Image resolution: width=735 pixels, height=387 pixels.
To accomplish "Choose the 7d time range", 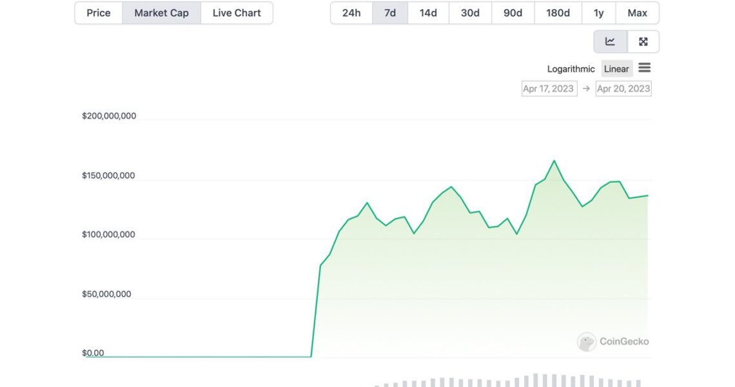I will click(x=390, y=13).
